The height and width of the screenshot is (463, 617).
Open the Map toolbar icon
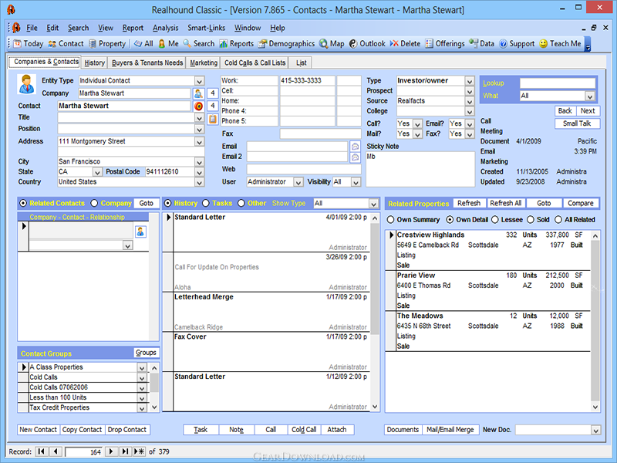323,44
